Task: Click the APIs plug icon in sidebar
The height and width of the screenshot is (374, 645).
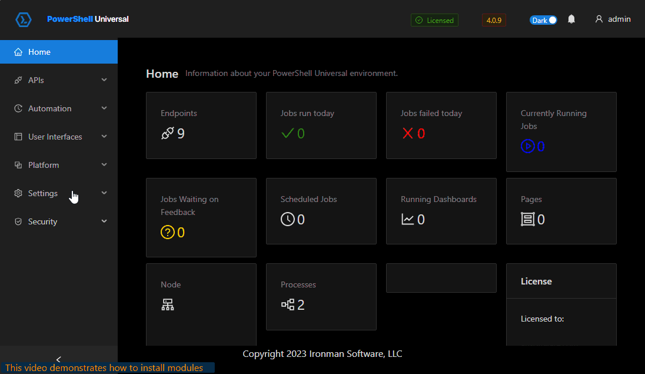Action: coord(18,80)
